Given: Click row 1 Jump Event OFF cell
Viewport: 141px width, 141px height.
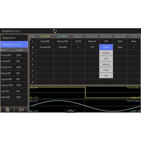Looking at the screenshot, I should (106, 41).
